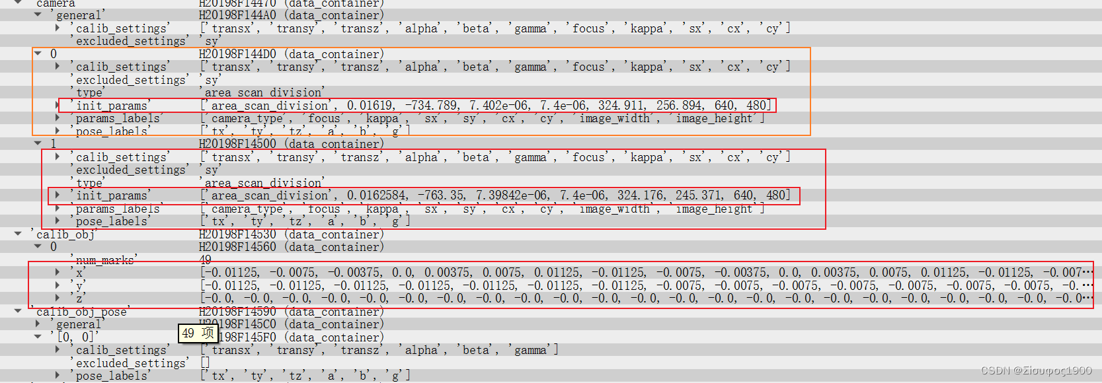Expand params_labels below init_params 0.01619
This screenshot has width=1102, height=383.
pos(58,118)
